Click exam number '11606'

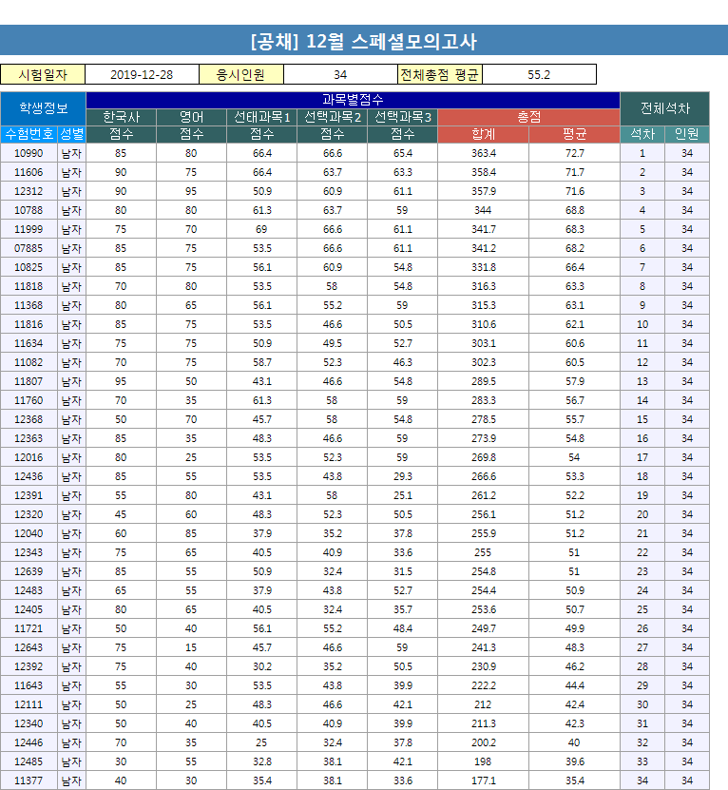point(29,172)
